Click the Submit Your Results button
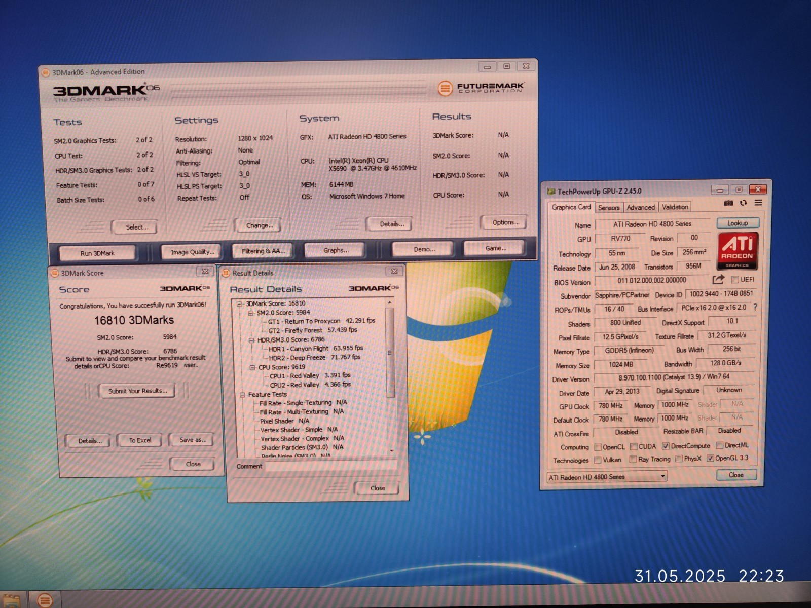Screen dimensions: 811x608 tap(137, 391)
